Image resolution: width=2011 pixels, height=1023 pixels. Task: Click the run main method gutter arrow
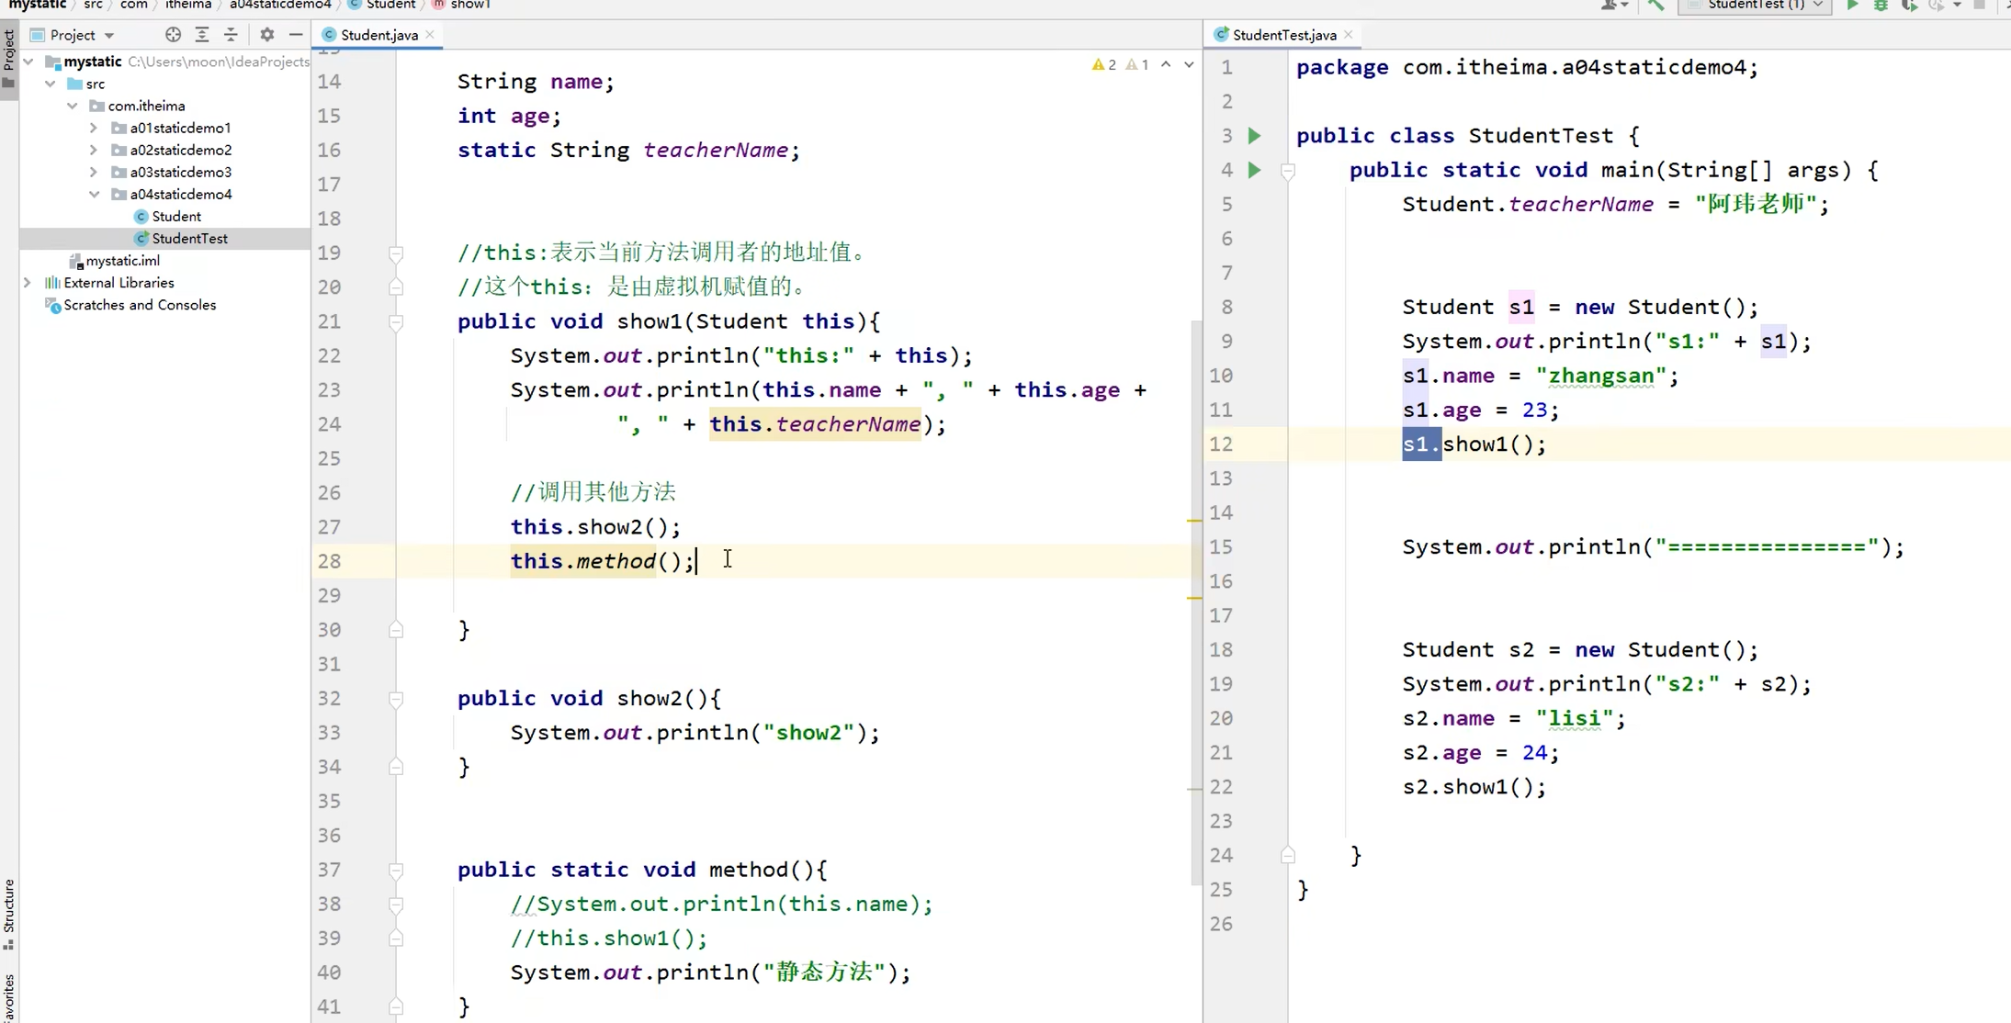coord(1254,170)
